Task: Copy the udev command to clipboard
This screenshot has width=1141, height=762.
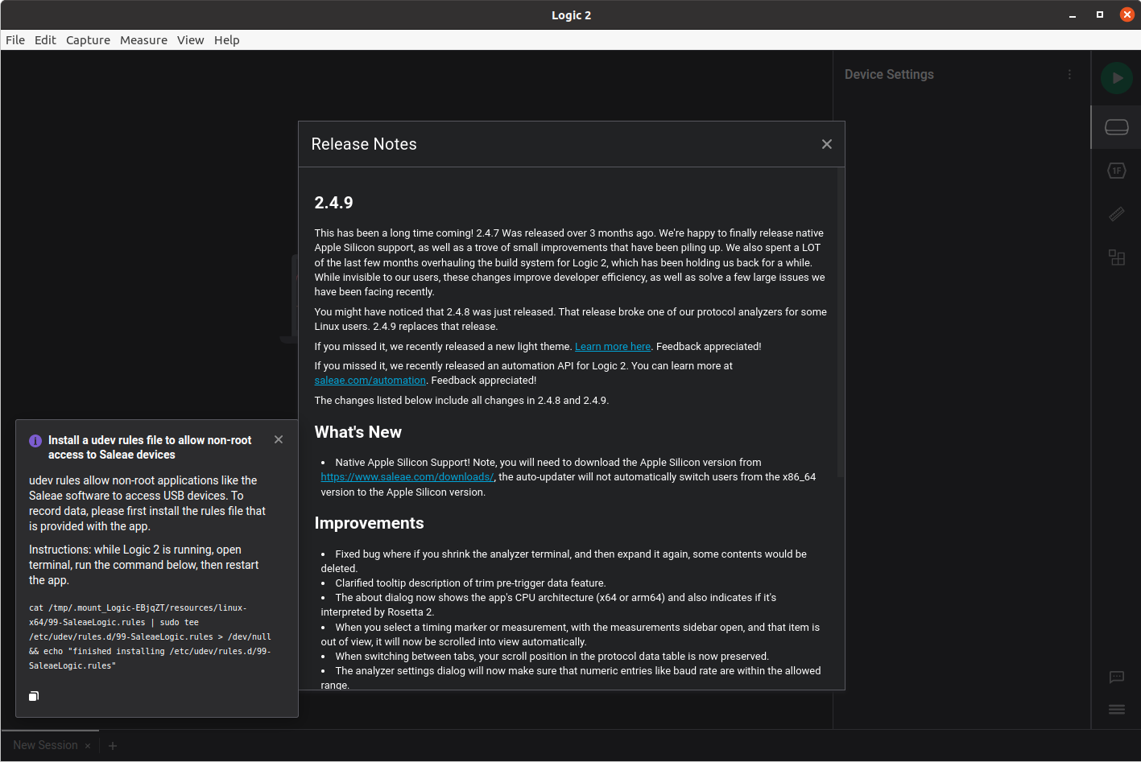Action: pos(34,696)
